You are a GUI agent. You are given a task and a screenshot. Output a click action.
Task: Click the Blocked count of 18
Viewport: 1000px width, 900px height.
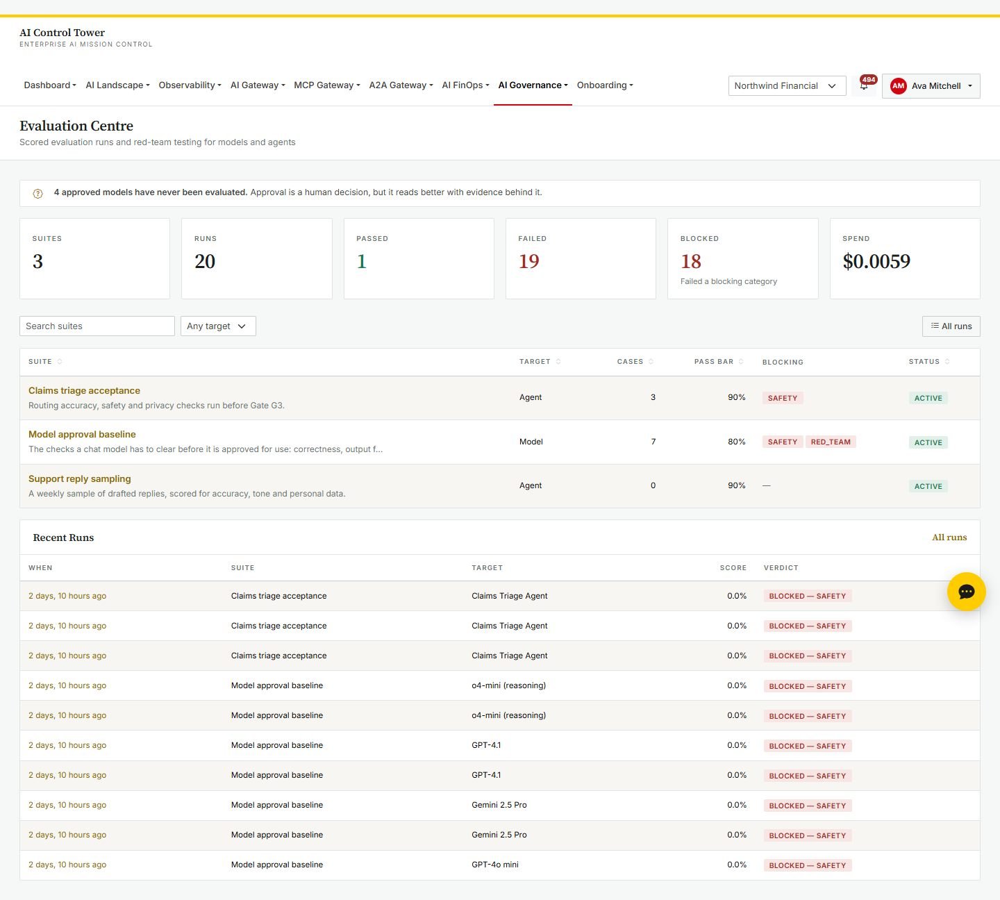point(691,262)
